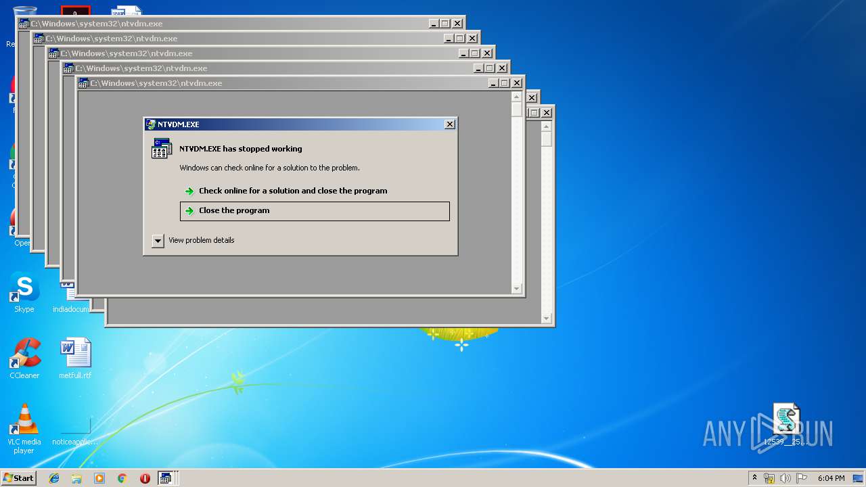Click the 6:04 PM clock
This screenshot has height=487, width=866.
coord(831,478)
